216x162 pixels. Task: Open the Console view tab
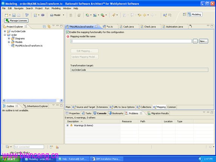100,113
